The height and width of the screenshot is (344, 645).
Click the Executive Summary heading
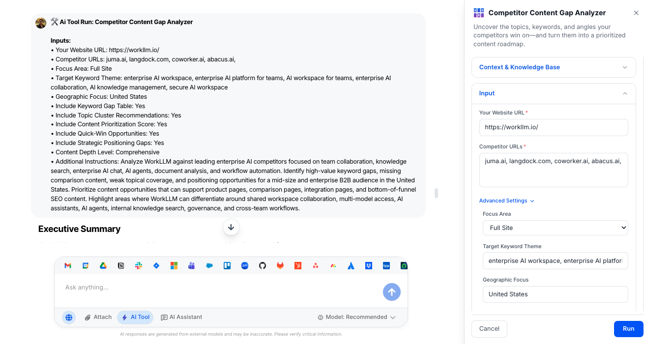coord(79,229)
